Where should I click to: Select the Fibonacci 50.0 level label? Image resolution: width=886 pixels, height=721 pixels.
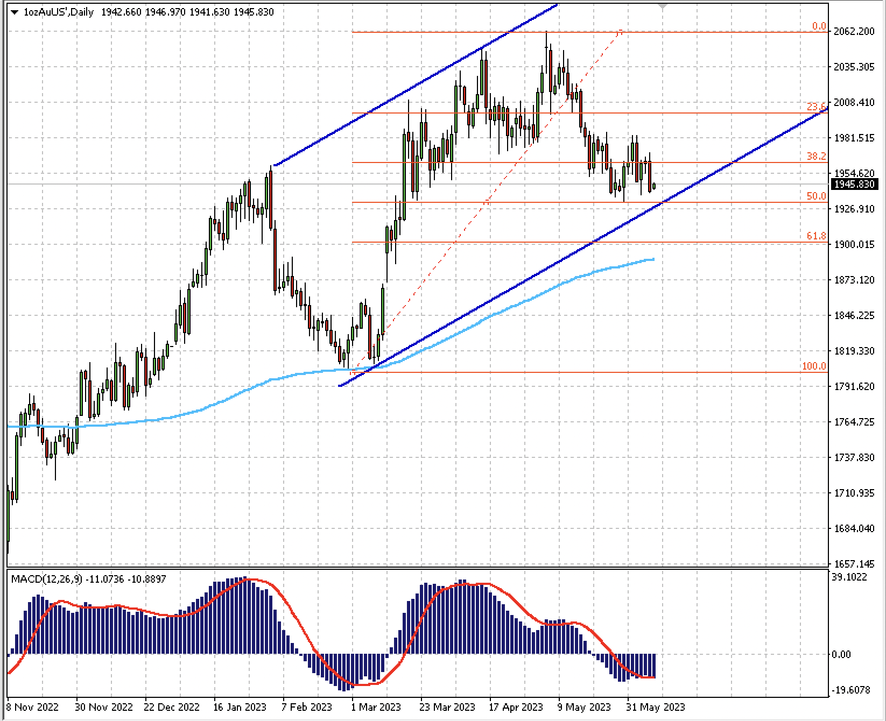(x=816, y=196)
